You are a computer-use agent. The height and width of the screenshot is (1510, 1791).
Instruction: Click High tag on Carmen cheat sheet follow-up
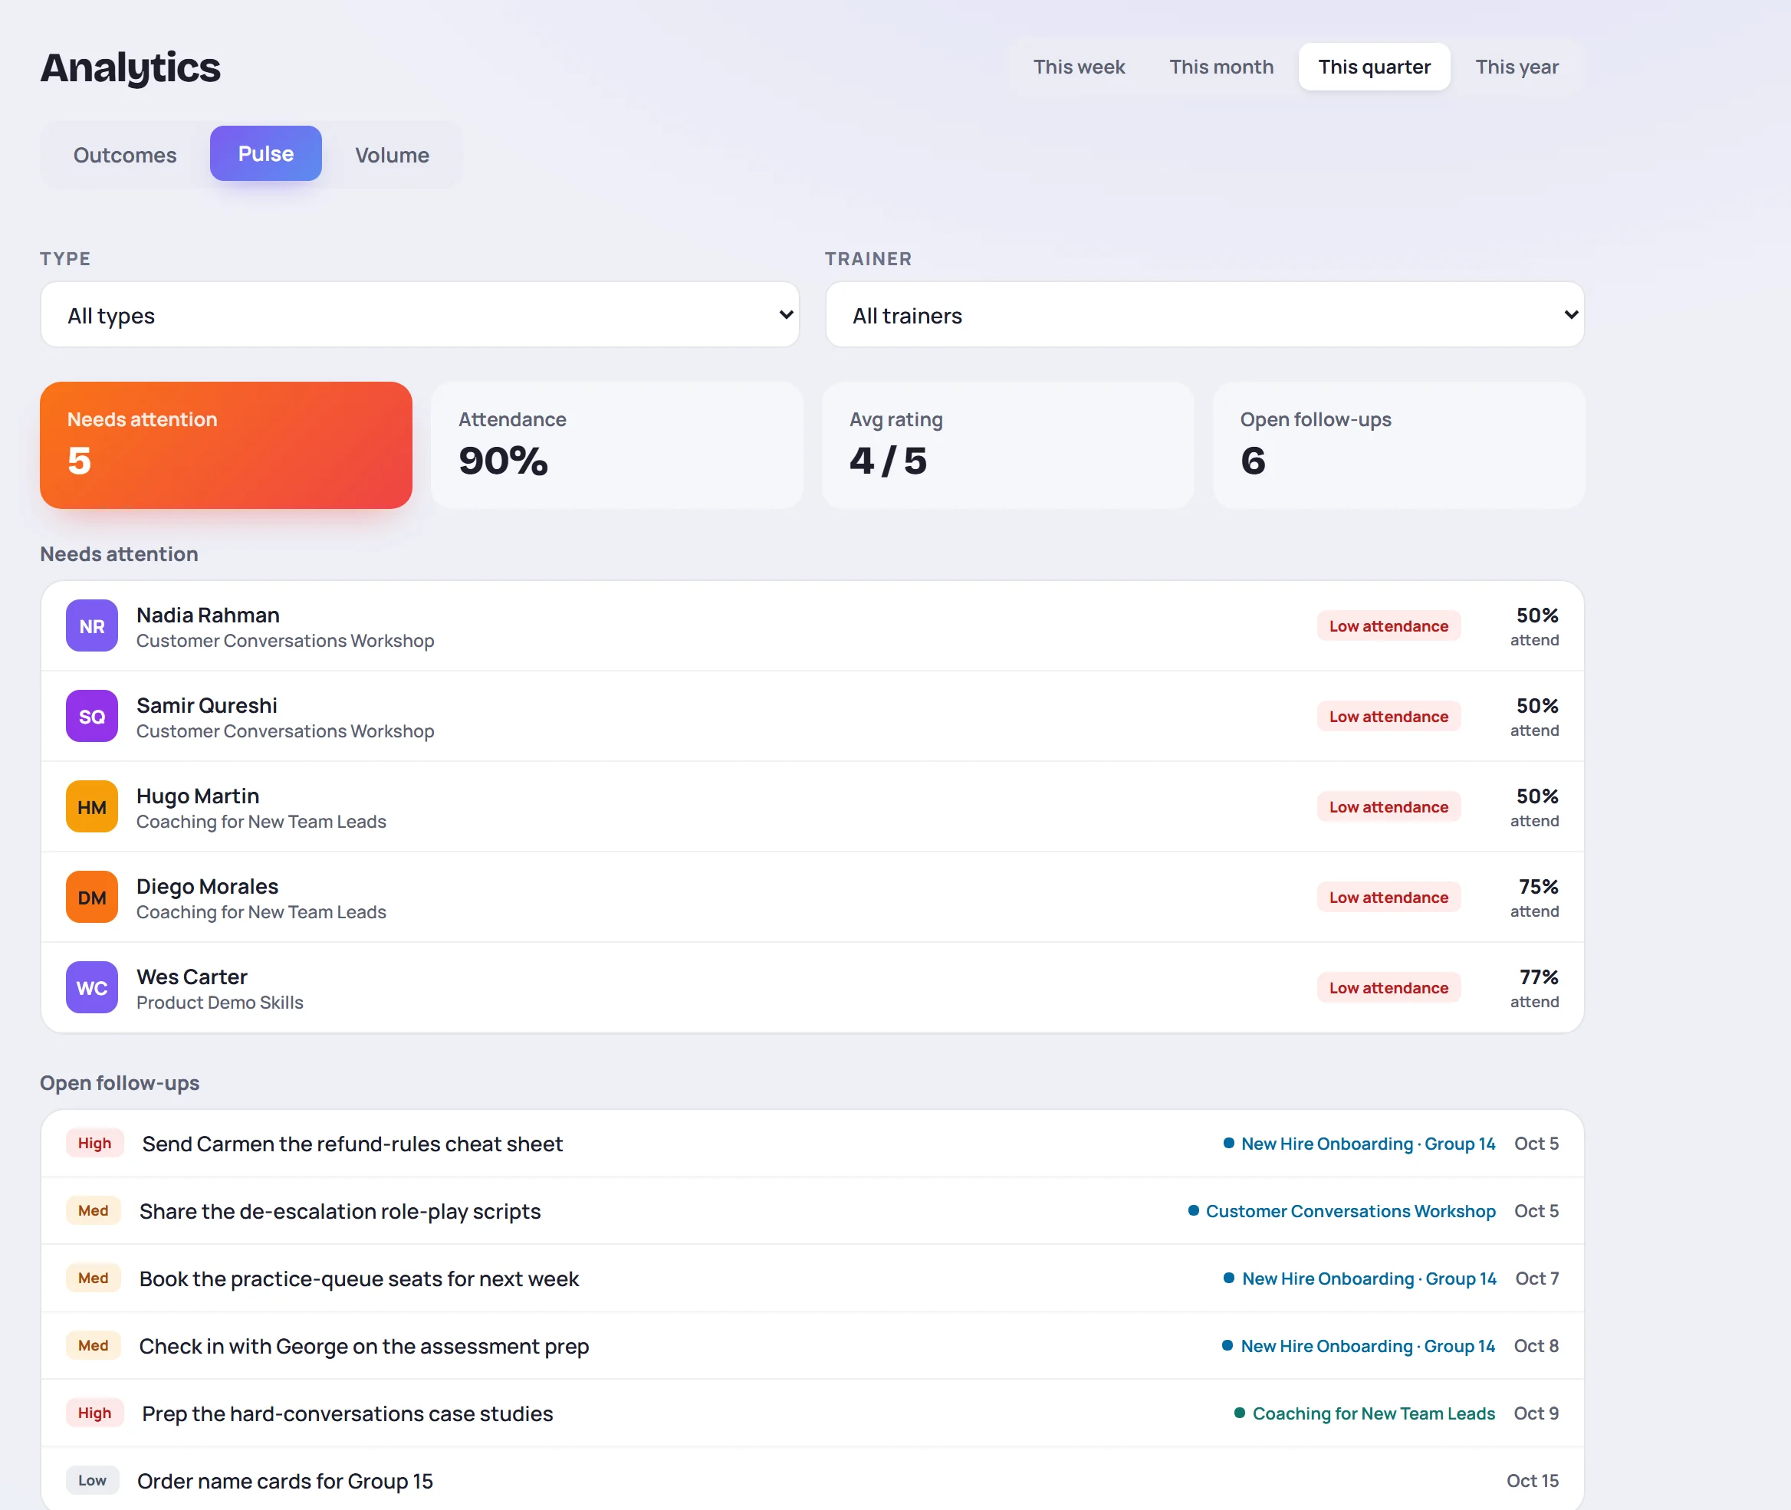pos(94,1144)
